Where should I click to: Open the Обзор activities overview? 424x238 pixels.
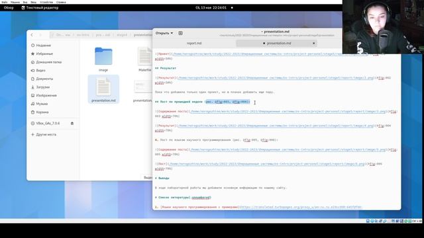[9, 8]
